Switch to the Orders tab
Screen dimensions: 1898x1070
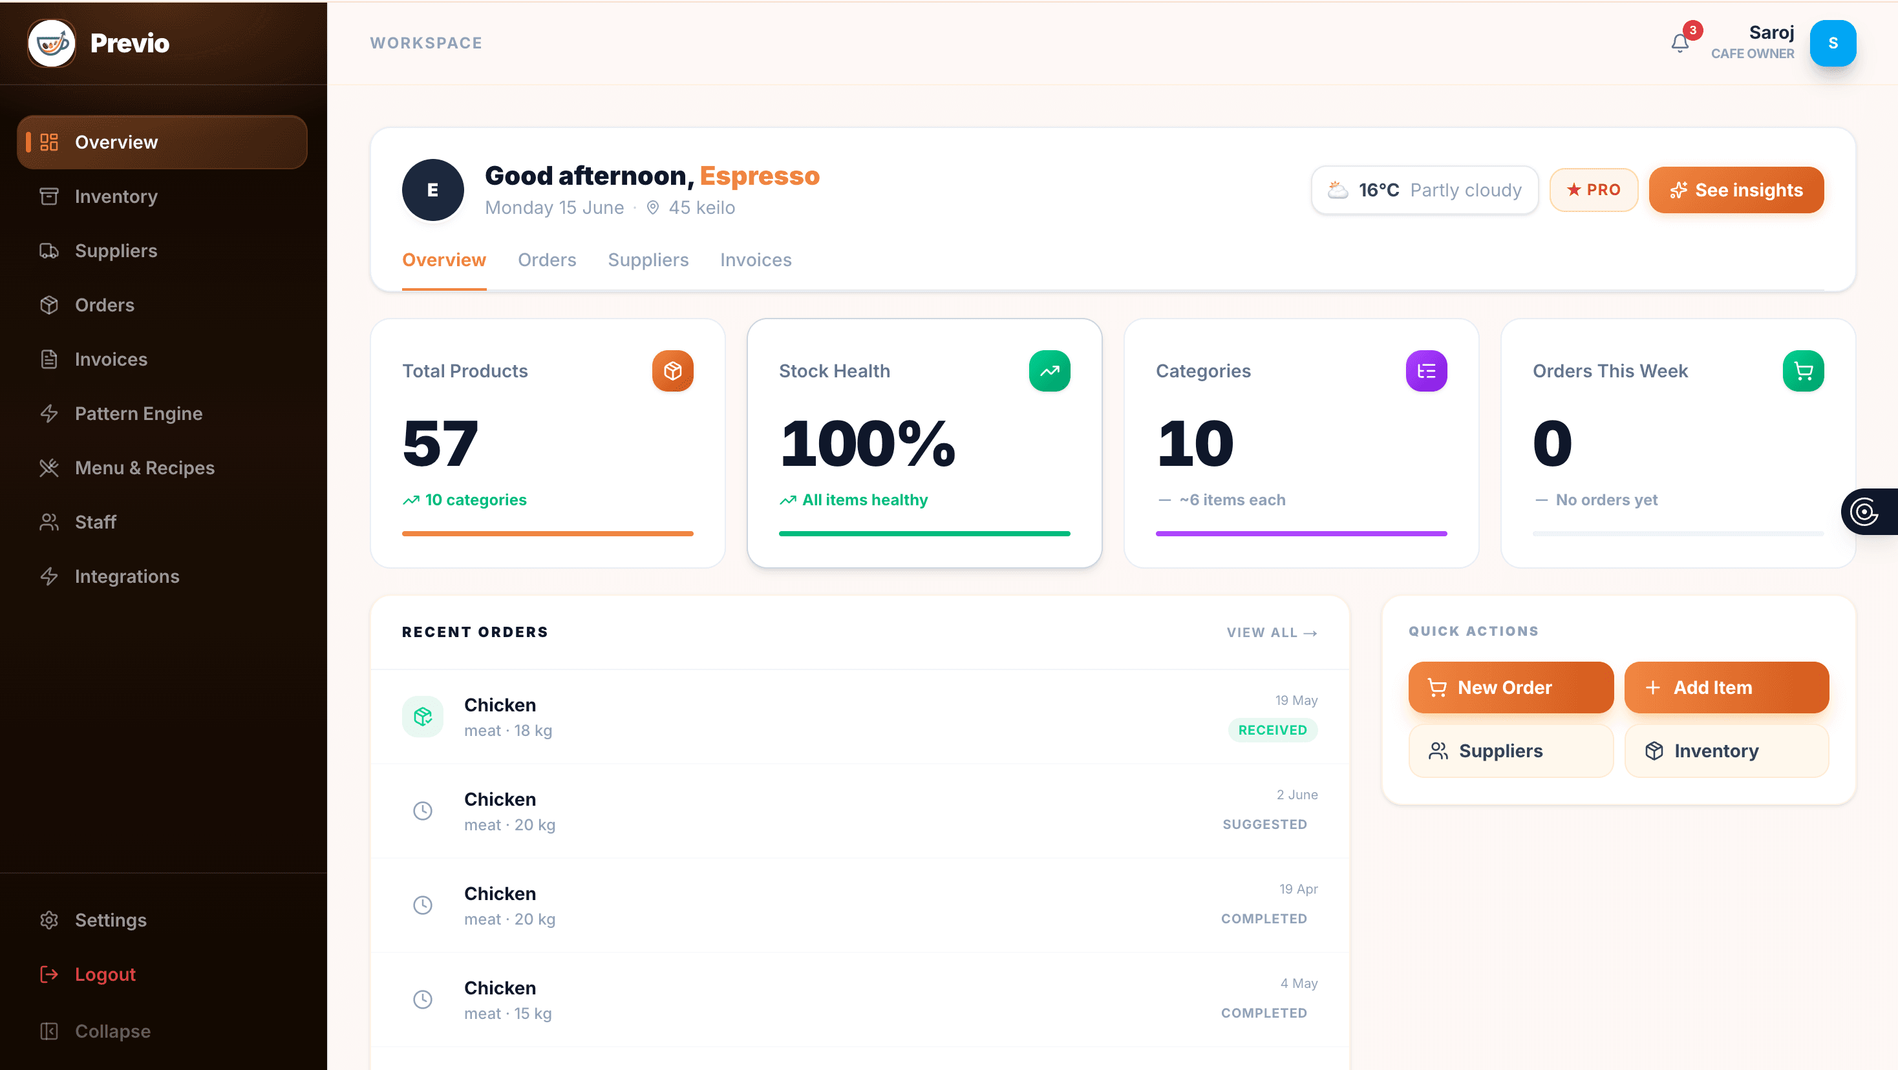point(548,260)
